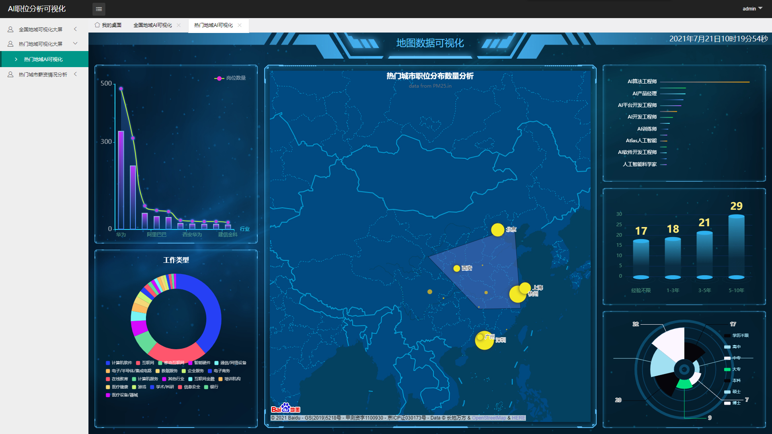Click the 北京 marker on the map
This screenshot has height=434, width=772.
click(497, 229)
